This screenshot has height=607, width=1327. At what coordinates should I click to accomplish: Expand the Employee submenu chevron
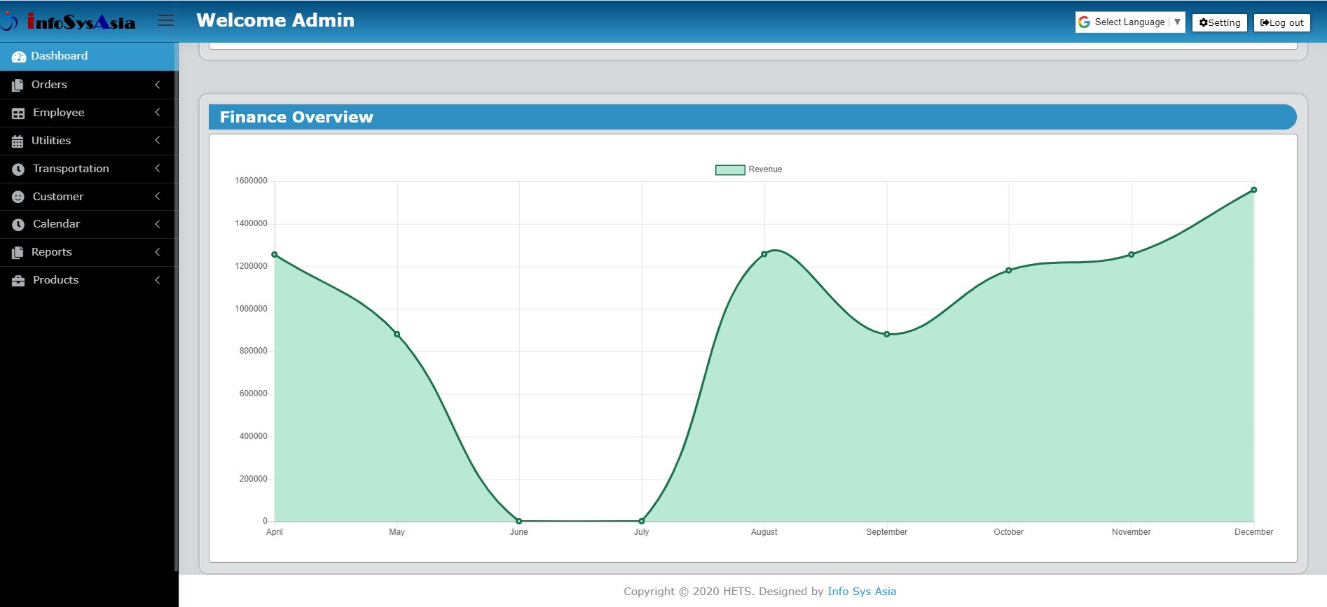pos(158,112)
